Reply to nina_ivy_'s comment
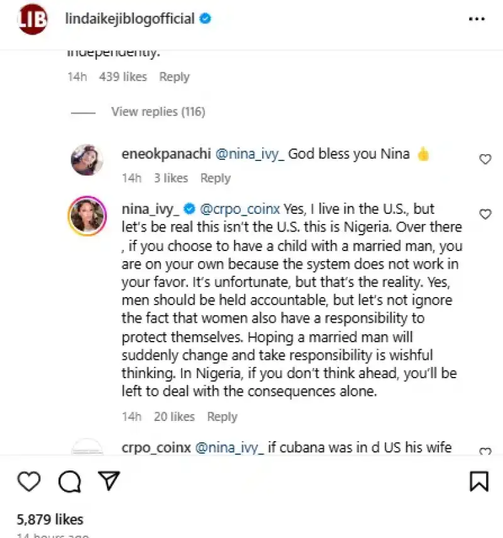503x538 pixels. (222, 417)
